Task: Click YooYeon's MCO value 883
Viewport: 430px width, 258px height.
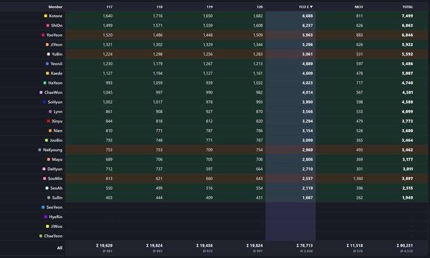Action: click(360, 35)
